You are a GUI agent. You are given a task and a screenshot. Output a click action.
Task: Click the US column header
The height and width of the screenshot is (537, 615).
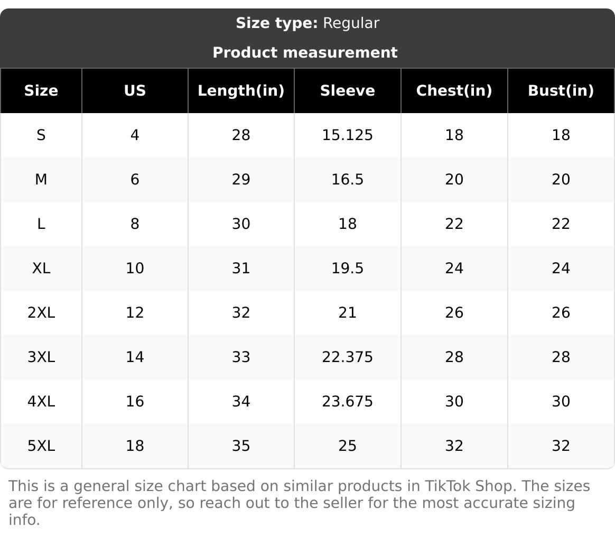click(x=135, y=90)
